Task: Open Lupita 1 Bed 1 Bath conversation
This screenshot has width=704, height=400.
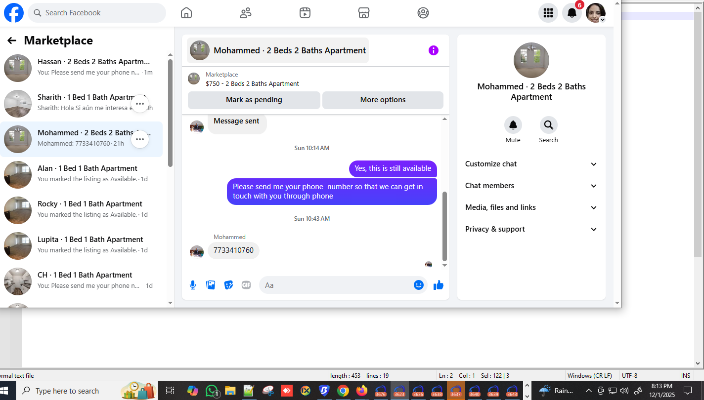Action: pyautogui.click(x=82, y=246)
